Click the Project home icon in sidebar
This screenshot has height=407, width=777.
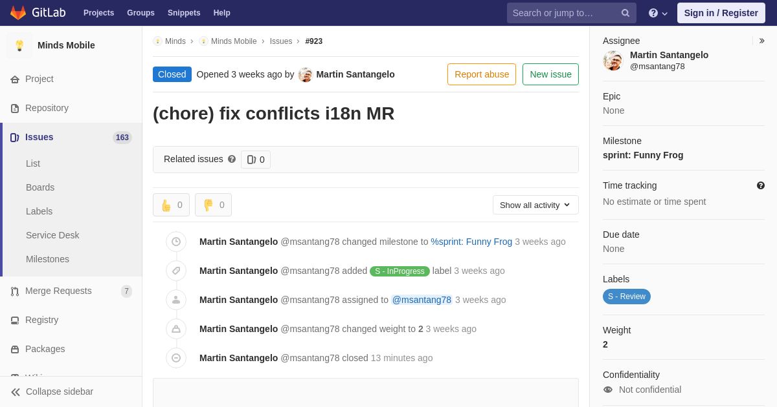pyautogui.click(x=15, y=79)
